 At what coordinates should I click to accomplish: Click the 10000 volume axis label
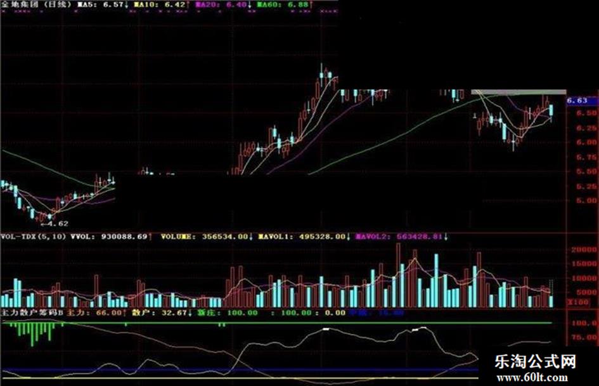click(x=584, y=278)
